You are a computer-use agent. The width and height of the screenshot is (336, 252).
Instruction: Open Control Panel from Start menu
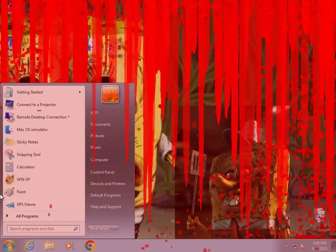coord(102,172)
